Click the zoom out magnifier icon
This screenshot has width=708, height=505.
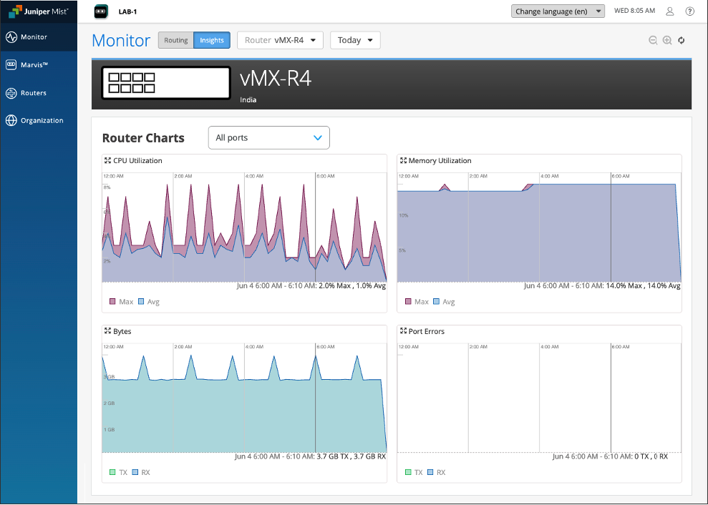653,41
